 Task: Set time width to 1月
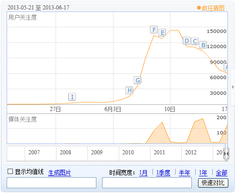[143, 173]
